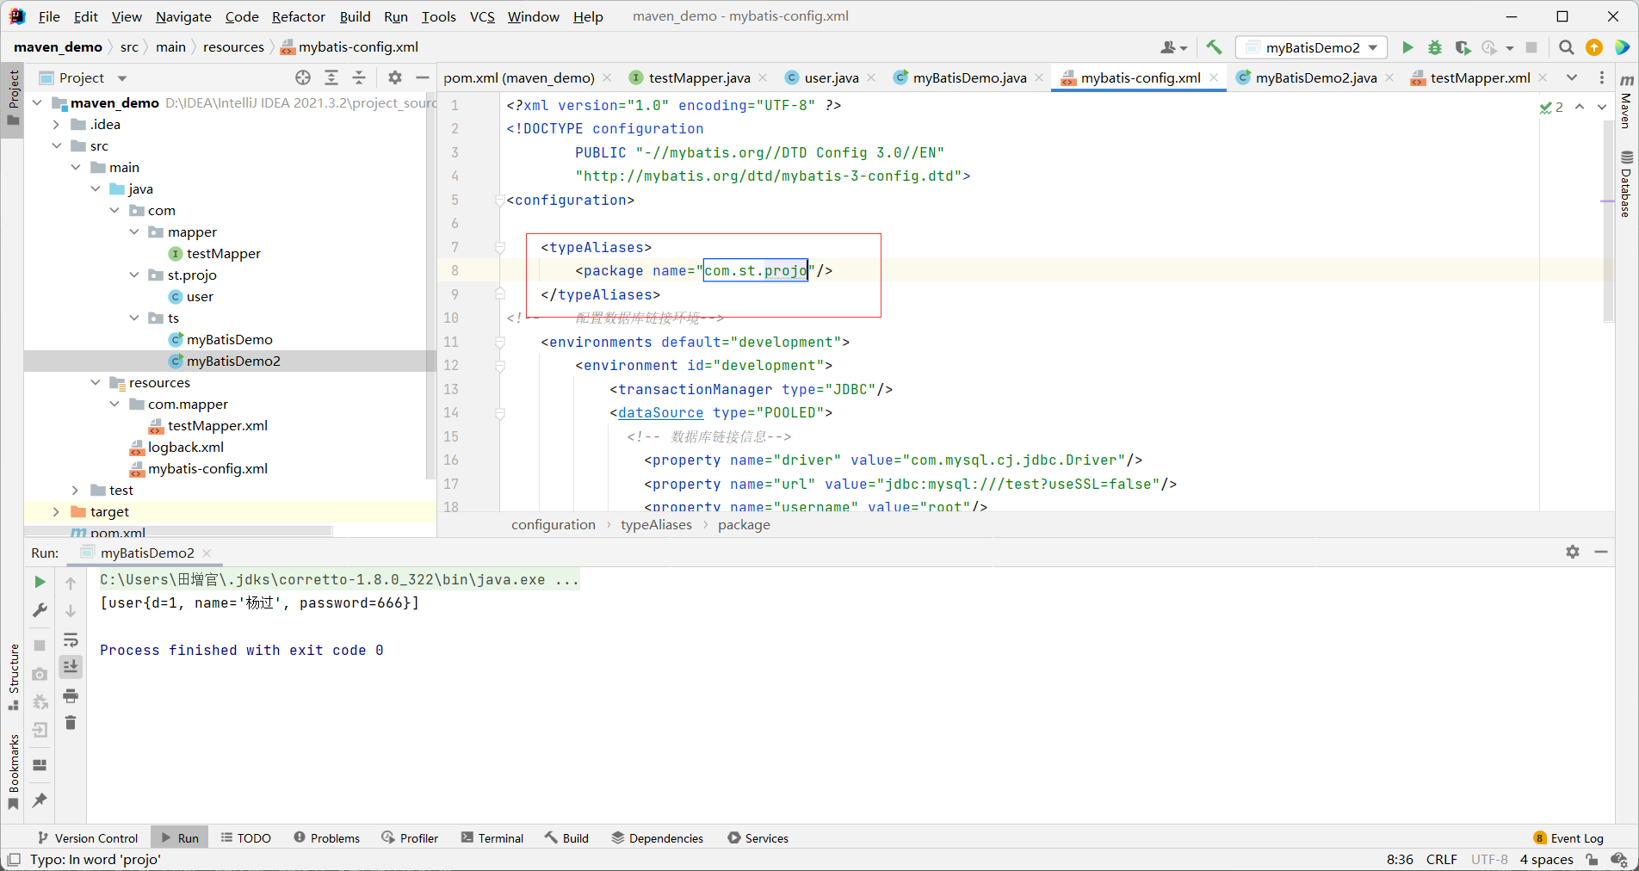Open Project panel gear options
Screen dimensions: 1639x871
[395, 77]
